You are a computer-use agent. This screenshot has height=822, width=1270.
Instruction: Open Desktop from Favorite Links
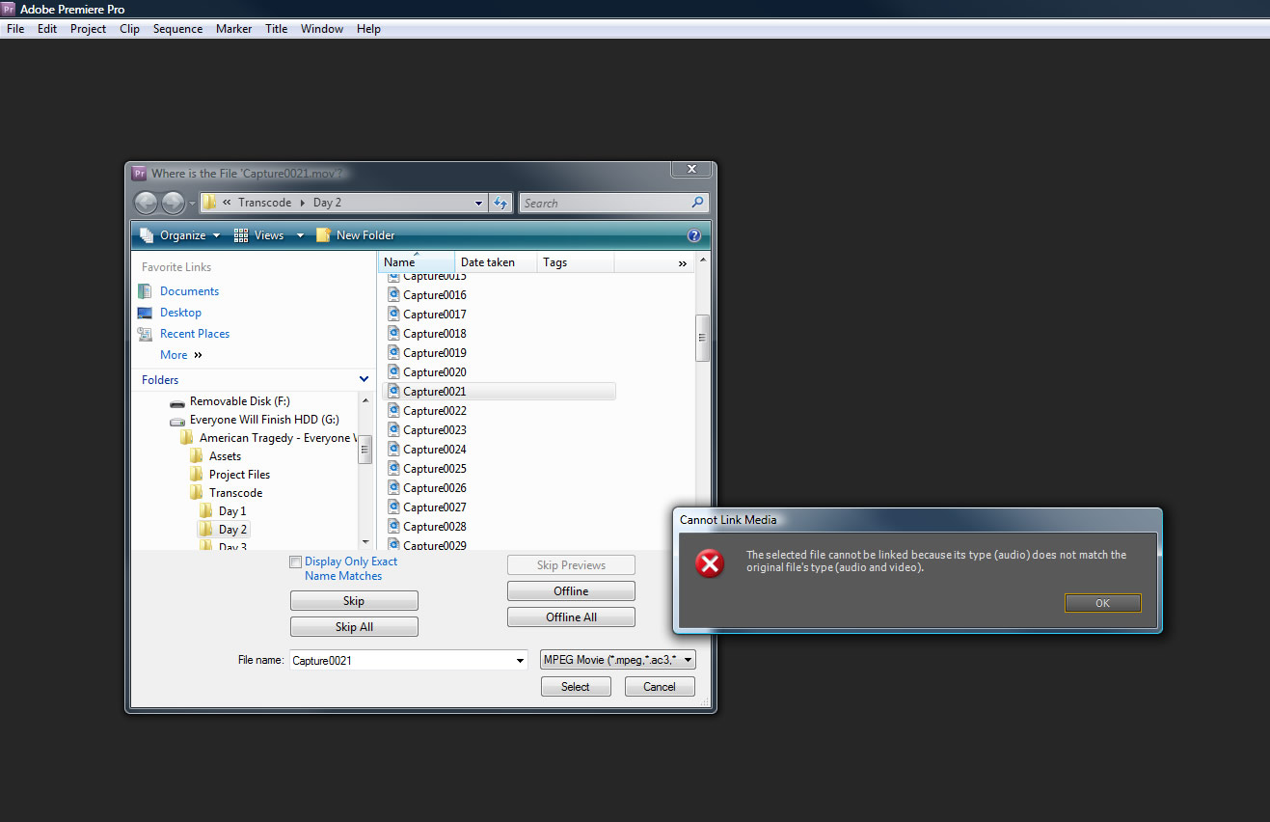tap(180, 313)
